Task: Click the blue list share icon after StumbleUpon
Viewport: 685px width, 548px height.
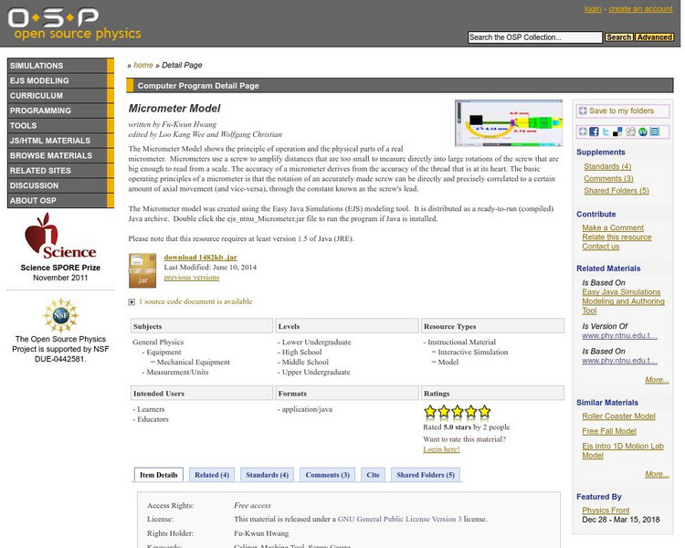Action: coord(655,132)
